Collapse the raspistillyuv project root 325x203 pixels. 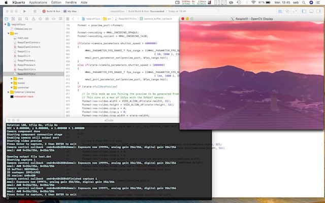click(x=6, y=24)
